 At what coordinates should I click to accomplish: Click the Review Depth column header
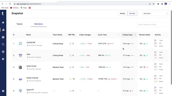point(145,35)
